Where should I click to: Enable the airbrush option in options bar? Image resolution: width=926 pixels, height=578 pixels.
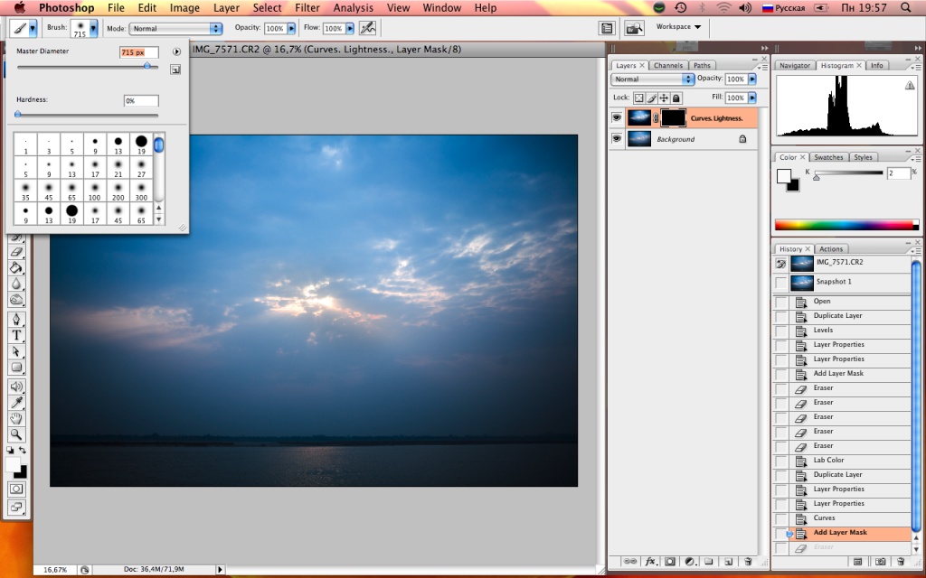[367, 28]
